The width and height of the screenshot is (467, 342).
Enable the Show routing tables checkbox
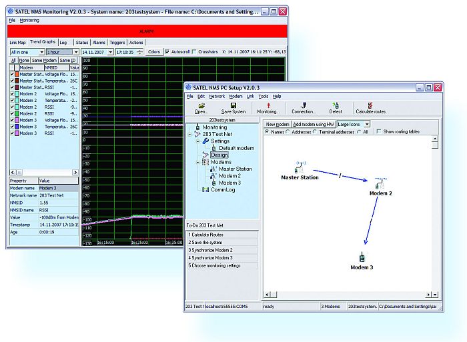(379, 132)
